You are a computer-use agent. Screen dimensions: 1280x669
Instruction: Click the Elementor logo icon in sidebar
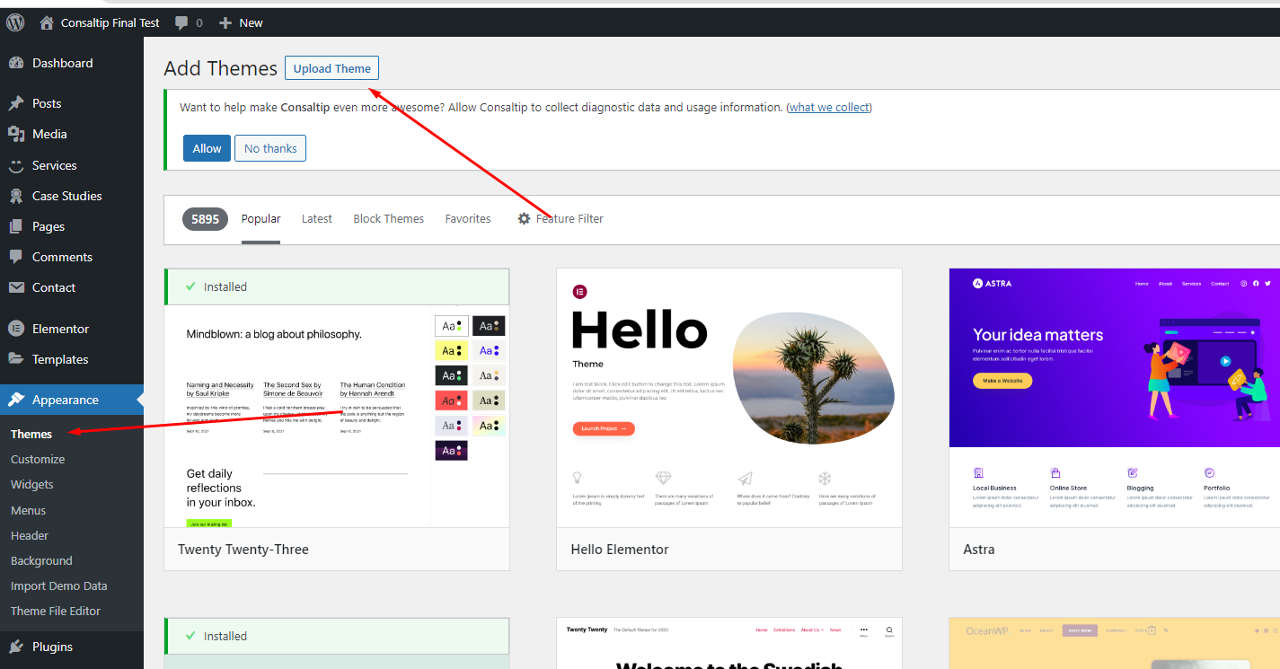pyautogui.click(x=16, y=329)
